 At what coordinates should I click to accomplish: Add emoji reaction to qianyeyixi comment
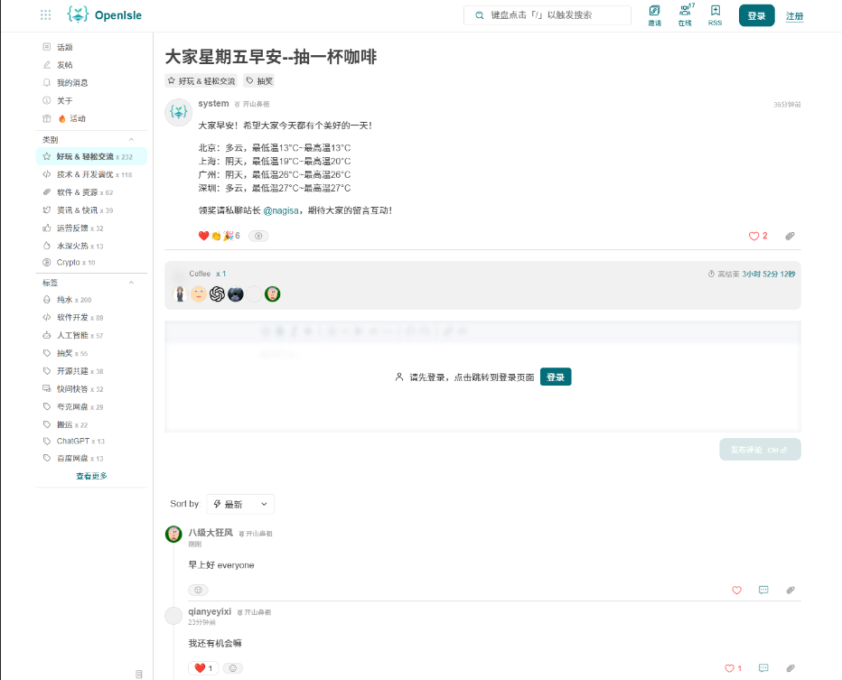(232, 668)
